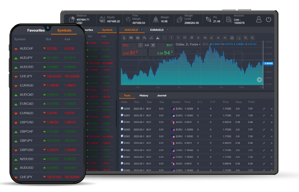Click the Margin Level icon
Screen dimensions: 299x192
click(179, 19)
